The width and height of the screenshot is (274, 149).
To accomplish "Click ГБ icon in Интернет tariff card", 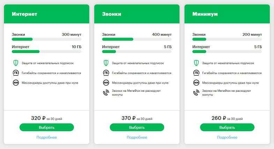I will click(x=16, y=73).
